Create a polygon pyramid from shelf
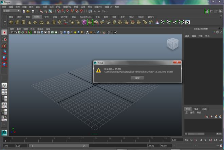 [x=48, y=22]
